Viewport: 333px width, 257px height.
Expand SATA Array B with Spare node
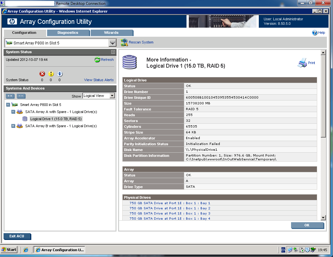click(x=13, y=126)
